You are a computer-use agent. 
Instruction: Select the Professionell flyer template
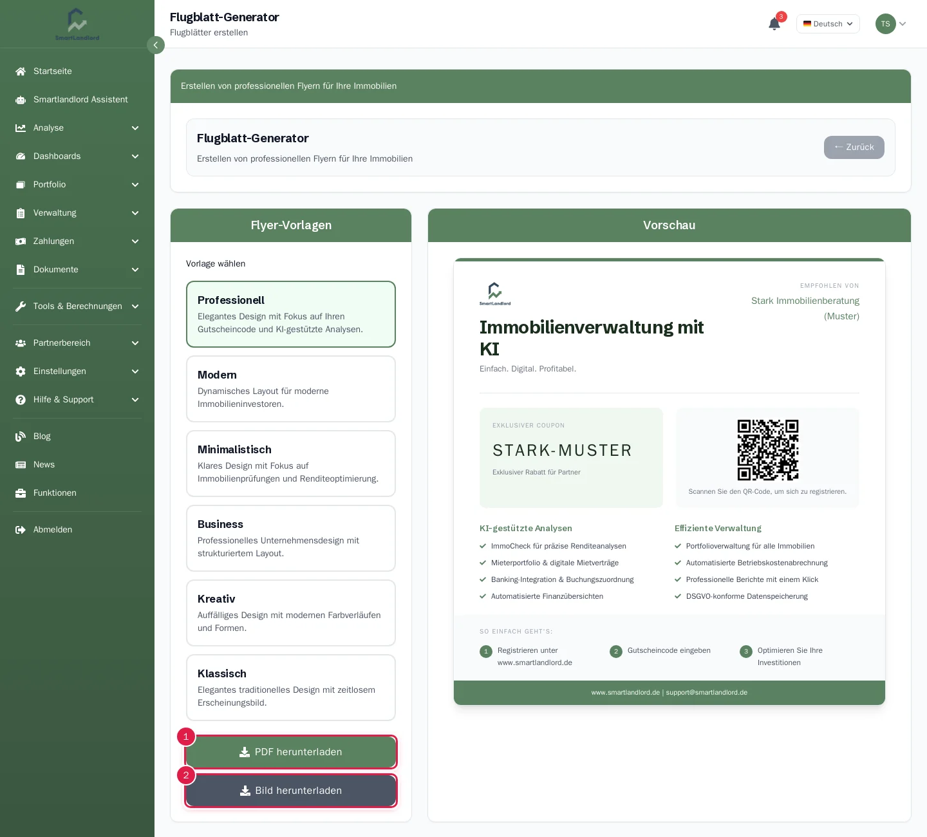tap(291, 314)
